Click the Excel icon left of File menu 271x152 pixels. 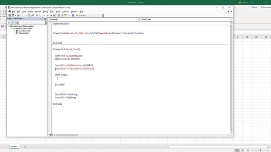(9, 11)
